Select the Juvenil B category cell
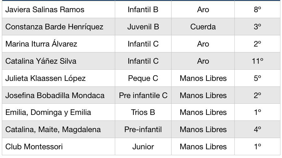 tap(143, 27)
